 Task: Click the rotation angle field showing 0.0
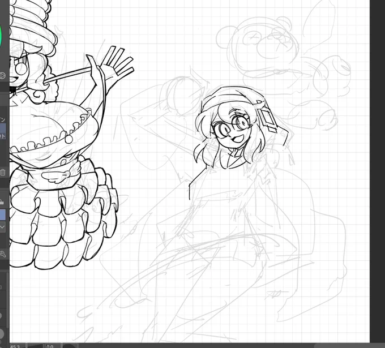click(52, 346)
